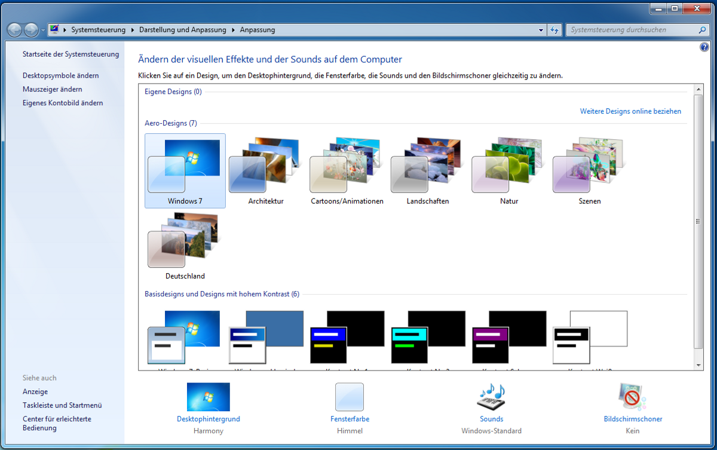Expand the arrow before Systemsteuerung breadcrumb
Image resolution: width=717 pixels, height=450 pixels.
tap(65, 29)
